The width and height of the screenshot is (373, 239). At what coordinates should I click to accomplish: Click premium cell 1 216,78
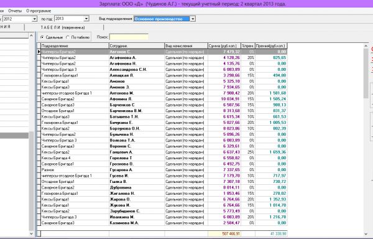click(271, 217)
